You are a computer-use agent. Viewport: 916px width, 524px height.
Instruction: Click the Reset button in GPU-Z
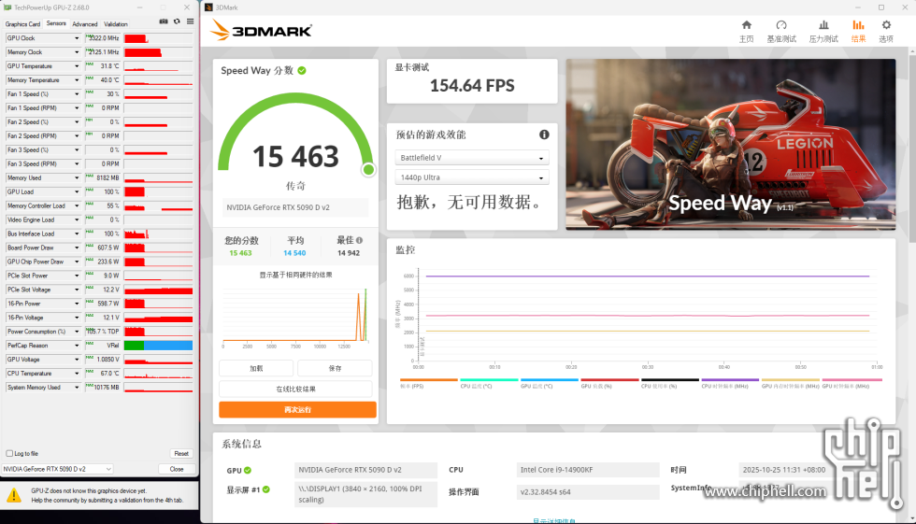point(181,453)
